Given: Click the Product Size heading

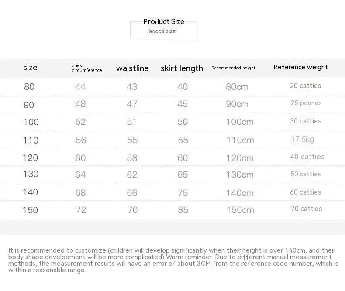Looking at the screenshot, I should (164, 21).
